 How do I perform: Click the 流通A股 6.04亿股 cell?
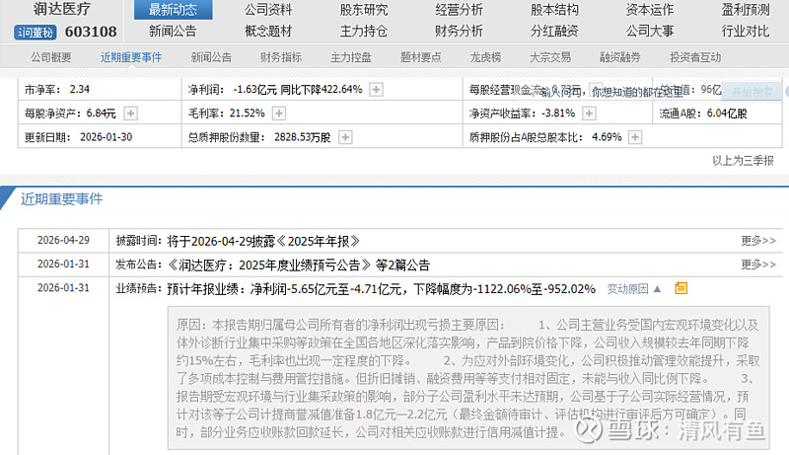click(x=718, y=114)
